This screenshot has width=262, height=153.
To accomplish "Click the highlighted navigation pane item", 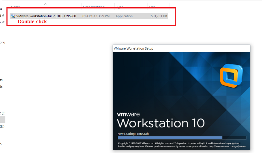I will point(3,120).
